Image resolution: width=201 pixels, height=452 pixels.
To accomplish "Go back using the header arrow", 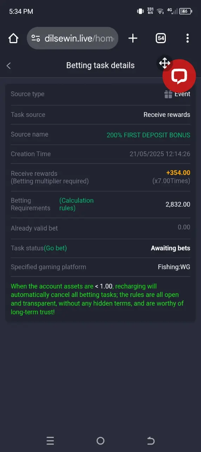I will [x=9, y=66].
